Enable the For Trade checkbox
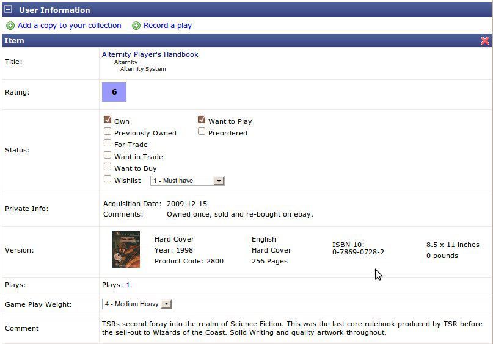Viewport: 493px width, 344px height. 108,143
